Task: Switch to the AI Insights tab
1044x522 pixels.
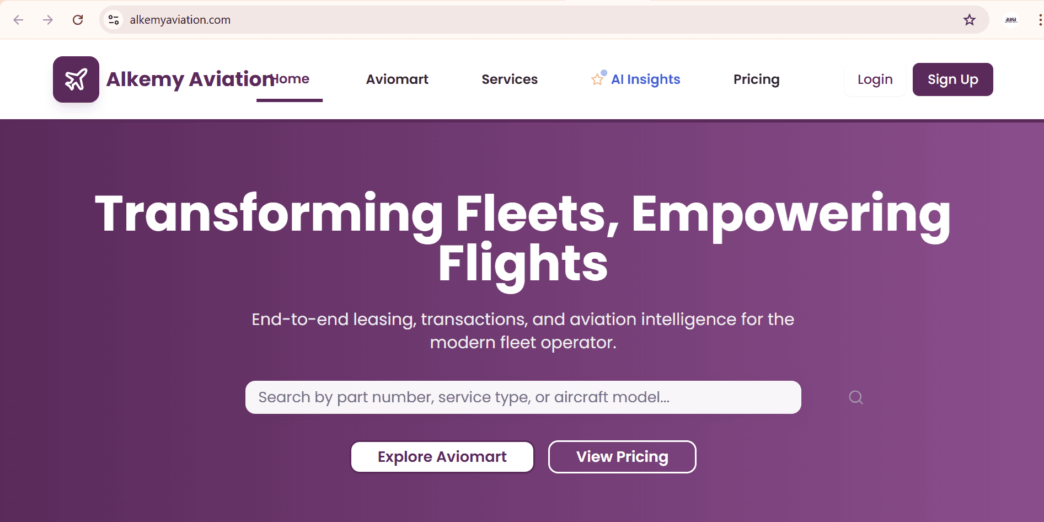Action: 645,79
